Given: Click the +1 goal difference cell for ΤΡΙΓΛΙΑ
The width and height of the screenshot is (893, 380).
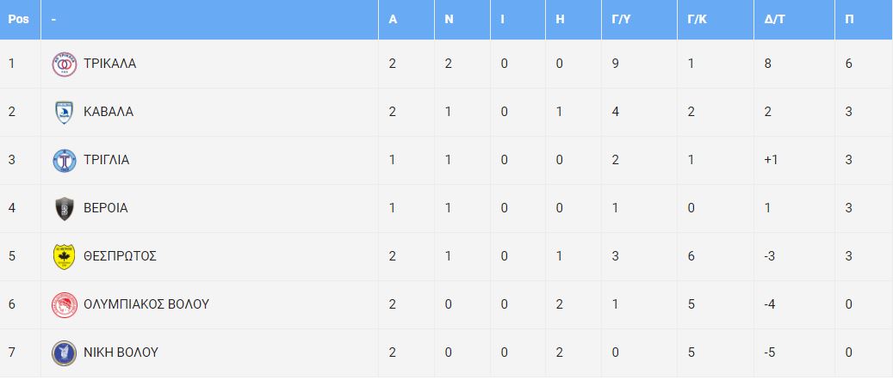Looking at the screenshot, I should [x=771, y=160].
